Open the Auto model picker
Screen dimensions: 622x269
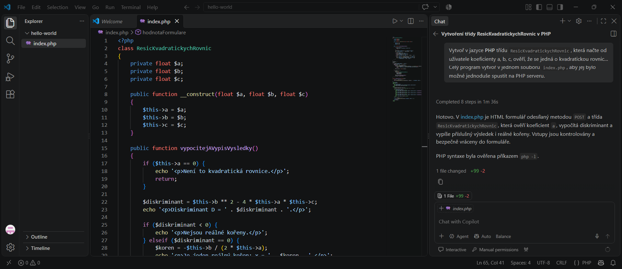click(x=483, y=236)
